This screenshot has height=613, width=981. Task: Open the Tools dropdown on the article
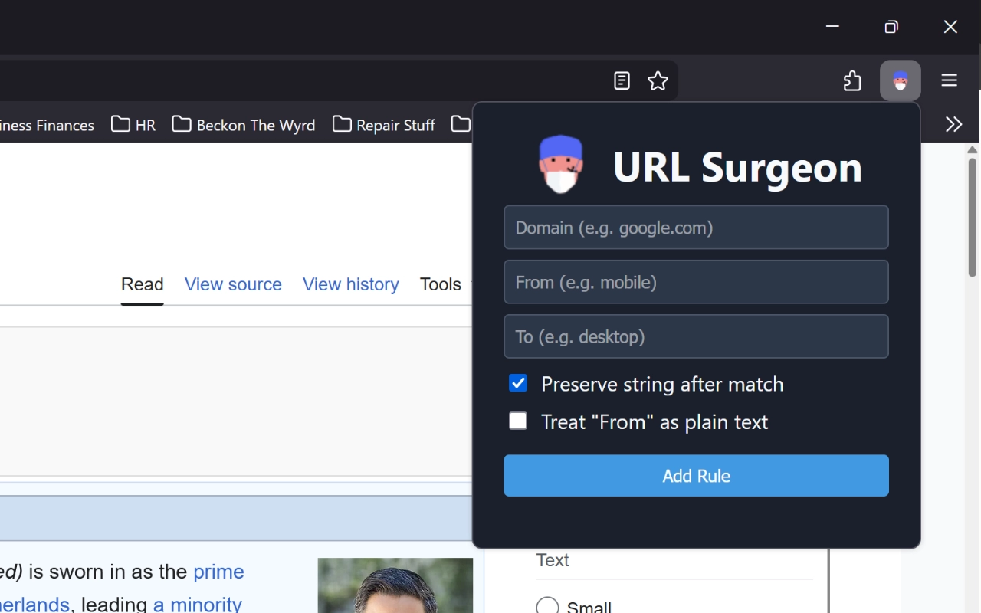click(440, 284)
